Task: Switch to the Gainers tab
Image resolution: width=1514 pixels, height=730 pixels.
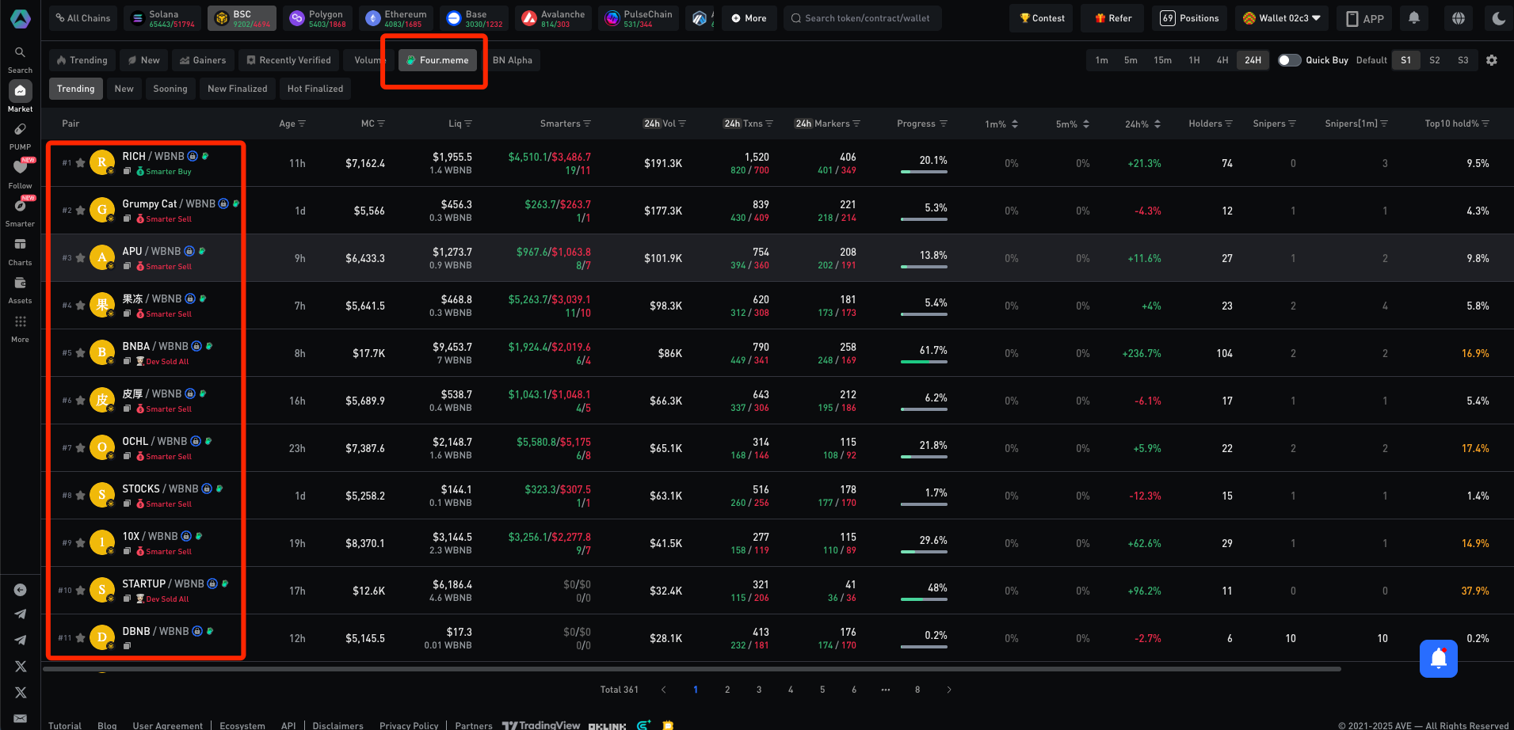Action: click(x=203, y=60)
